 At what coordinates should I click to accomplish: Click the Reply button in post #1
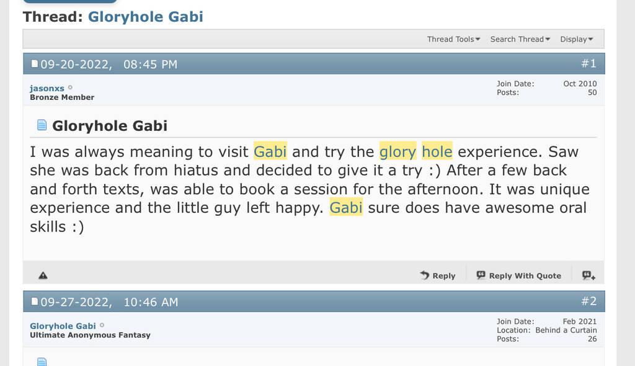[x=438, y=275]
